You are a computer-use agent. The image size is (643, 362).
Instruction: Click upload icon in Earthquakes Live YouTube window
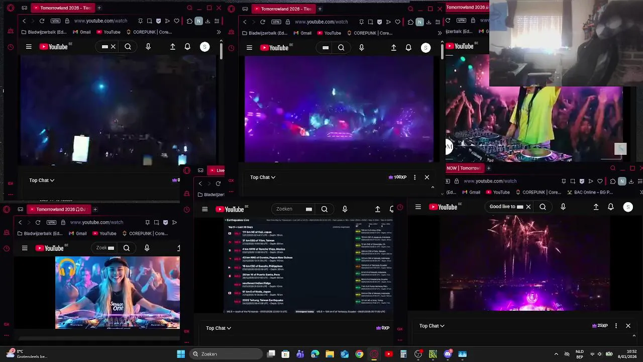tap(378, 209)
